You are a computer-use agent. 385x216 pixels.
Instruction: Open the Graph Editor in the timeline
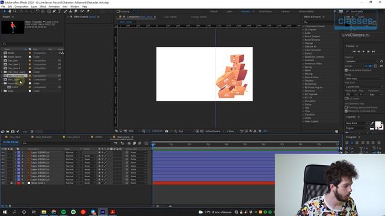pos(146,143)
